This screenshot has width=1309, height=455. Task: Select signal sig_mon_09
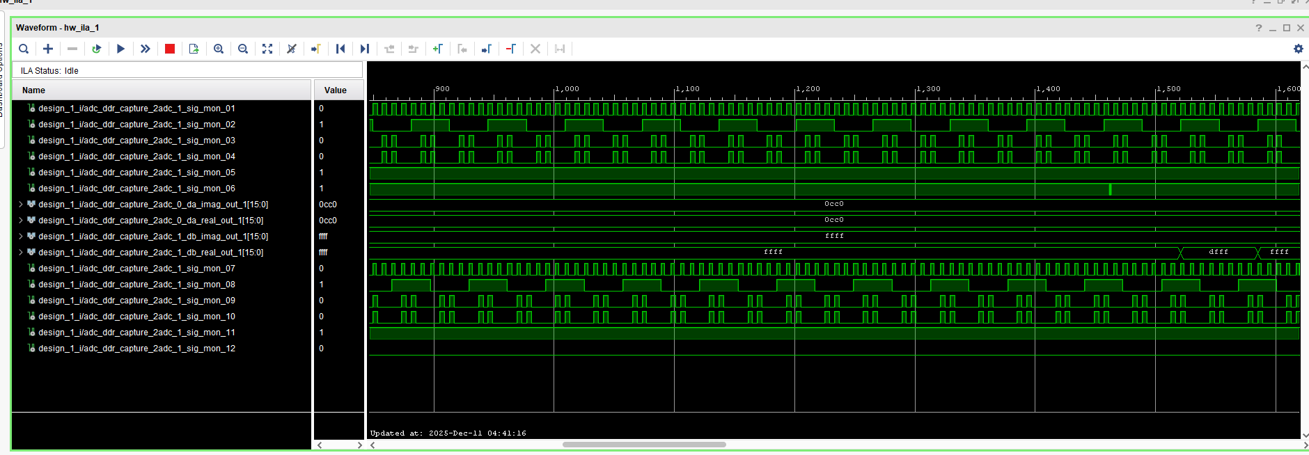point(136,301)
